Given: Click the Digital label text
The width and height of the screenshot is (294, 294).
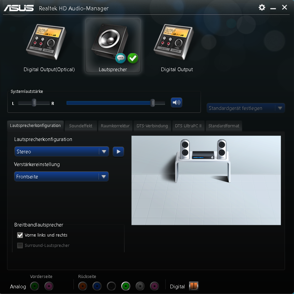Looking at the screenshot, I should pos(177,287).
